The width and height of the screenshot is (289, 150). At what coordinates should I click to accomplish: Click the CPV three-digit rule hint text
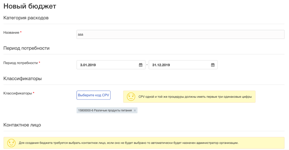point(195,97)
